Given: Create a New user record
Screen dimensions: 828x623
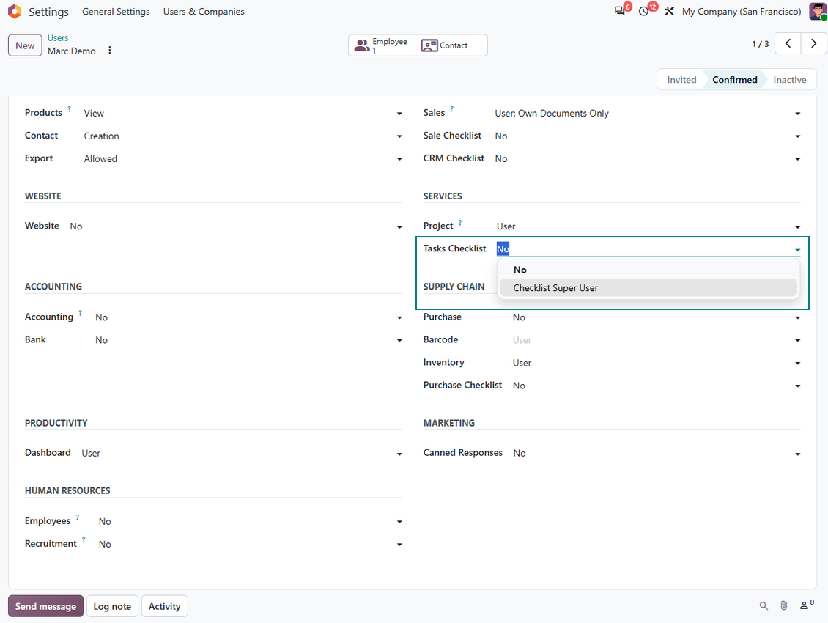Looking at the screenshot, I should (x=25, y=45).
